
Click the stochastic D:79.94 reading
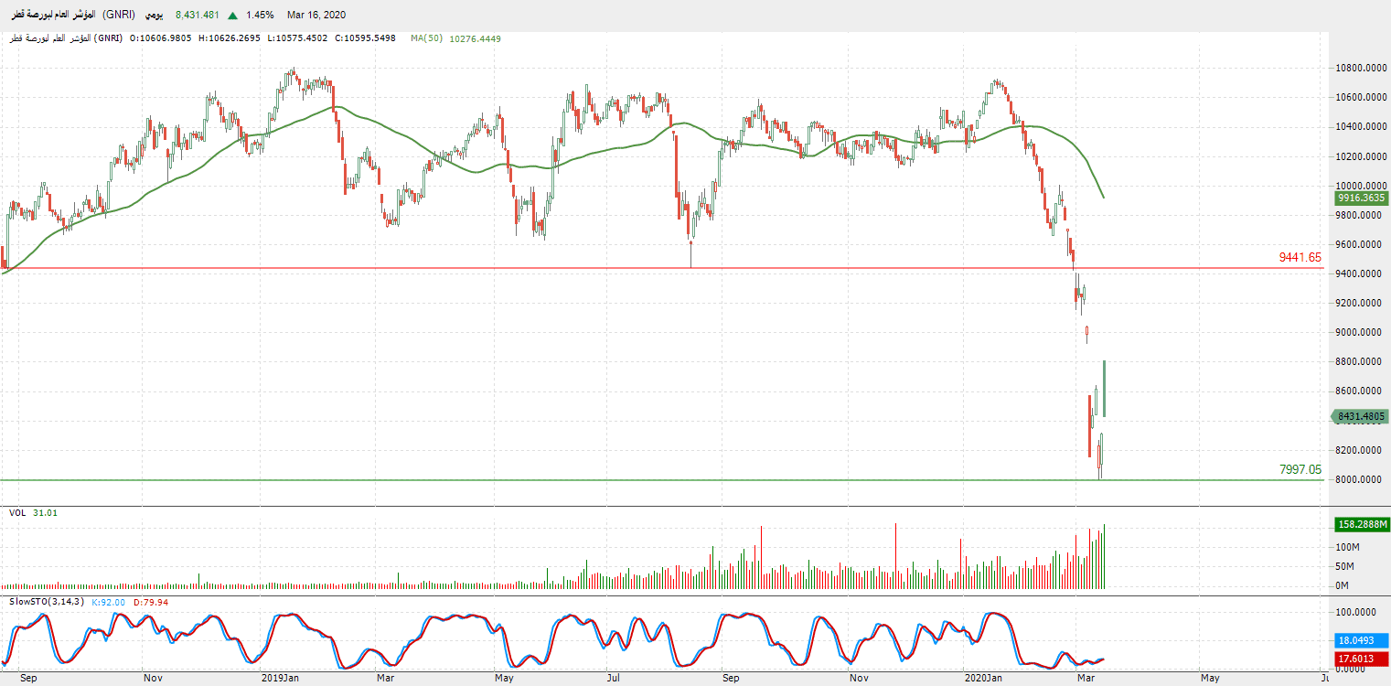[151, 602]
